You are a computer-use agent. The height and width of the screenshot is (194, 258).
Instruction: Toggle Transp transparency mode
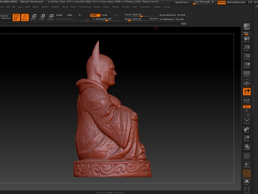(246, 165)
